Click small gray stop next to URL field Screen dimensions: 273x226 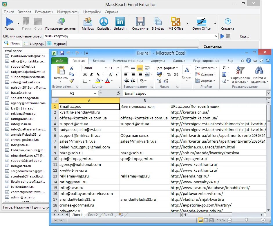(x=228, y=36)
